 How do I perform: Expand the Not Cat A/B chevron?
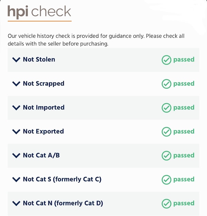(16, 155)
